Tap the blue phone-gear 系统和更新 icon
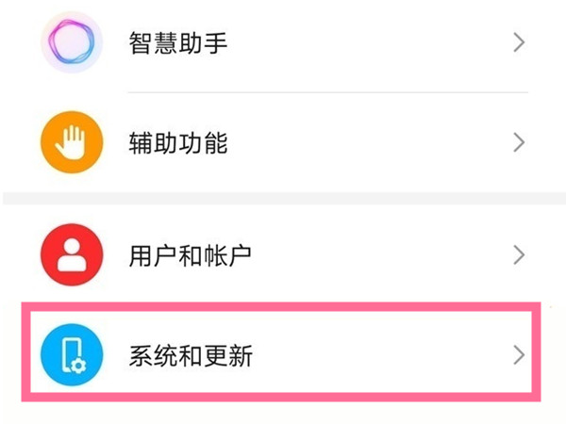This screenshot has height=424, width=566. click(x=72, y=354)
